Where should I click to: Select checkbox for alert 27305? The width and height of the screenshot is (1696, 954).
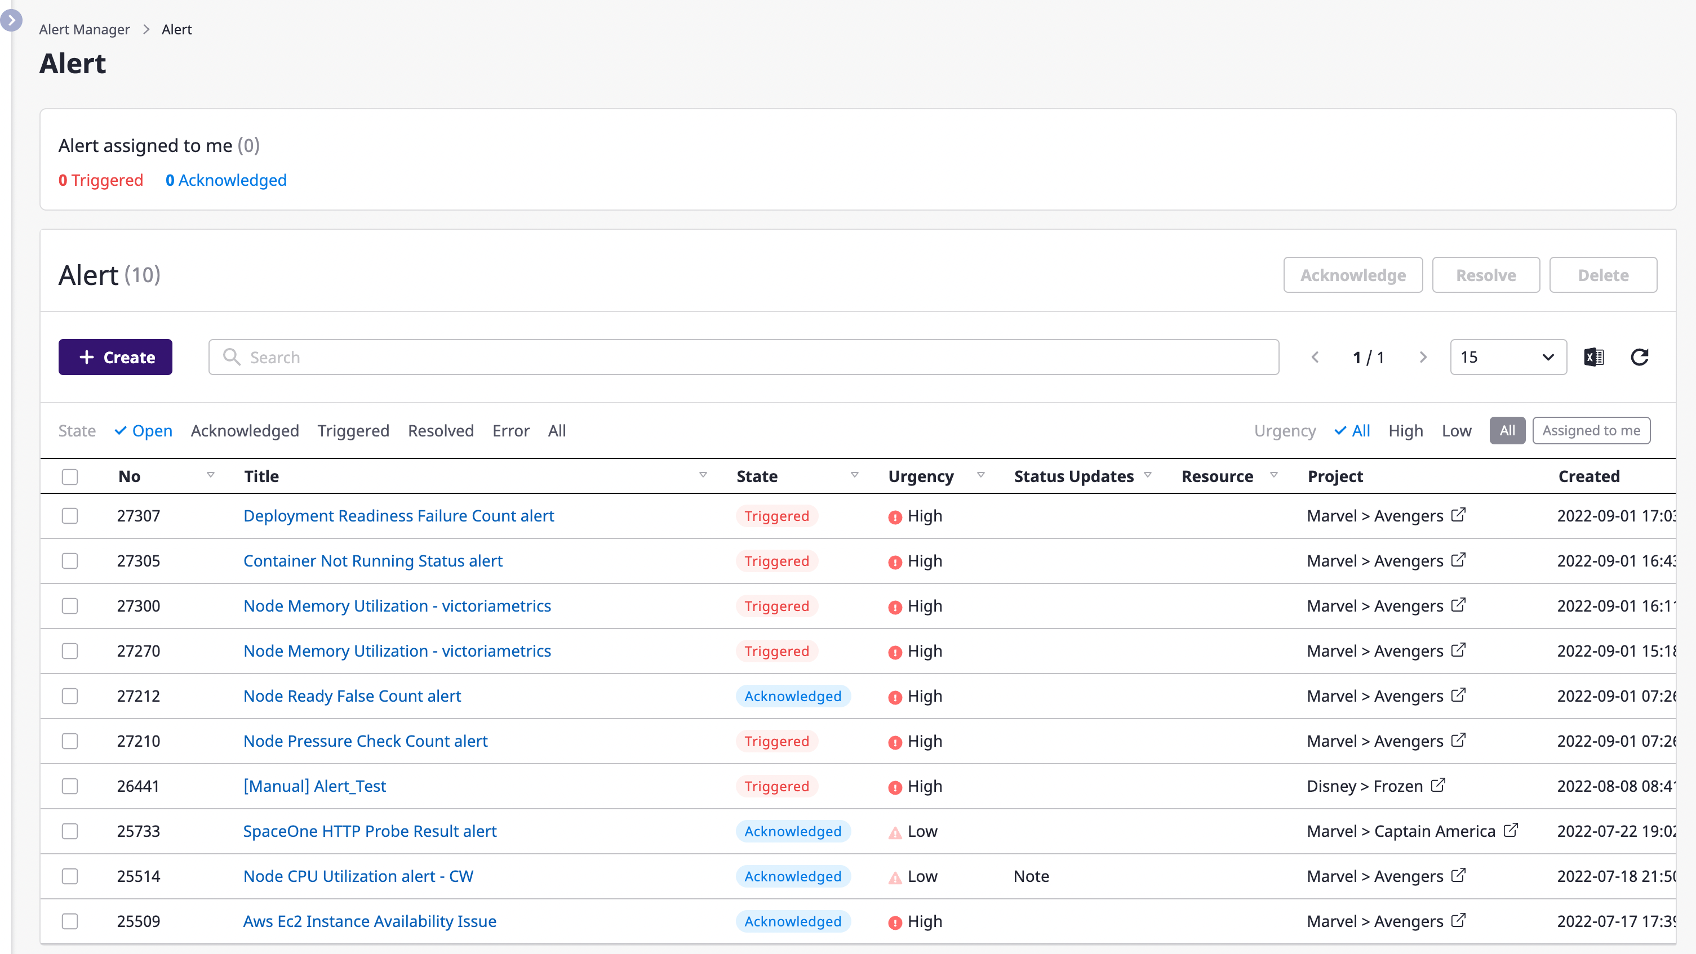pyautogui.click(x=70, y=560)
